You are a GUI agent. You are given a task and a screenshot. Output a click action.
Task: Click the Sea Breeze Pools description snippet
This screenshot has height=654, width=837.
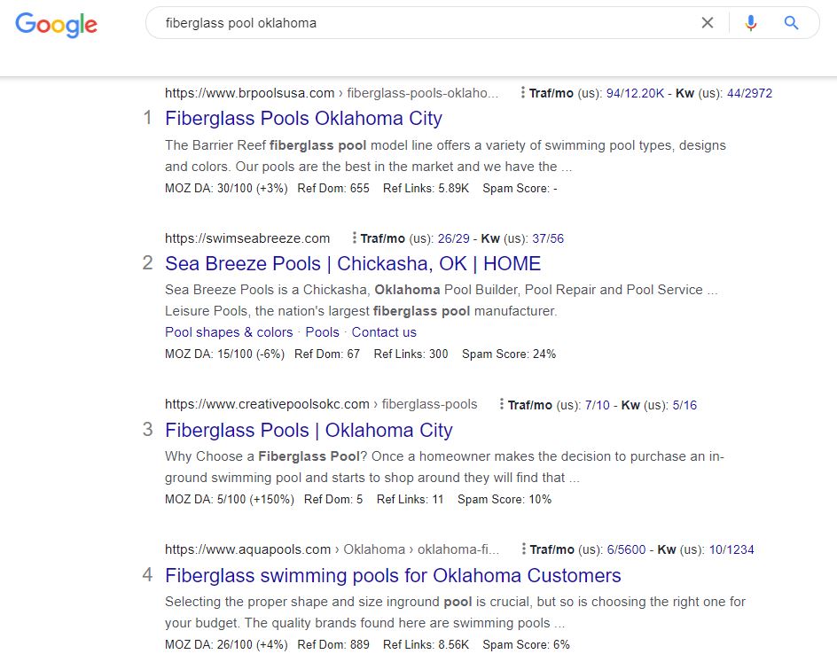[x=442, y=300]
